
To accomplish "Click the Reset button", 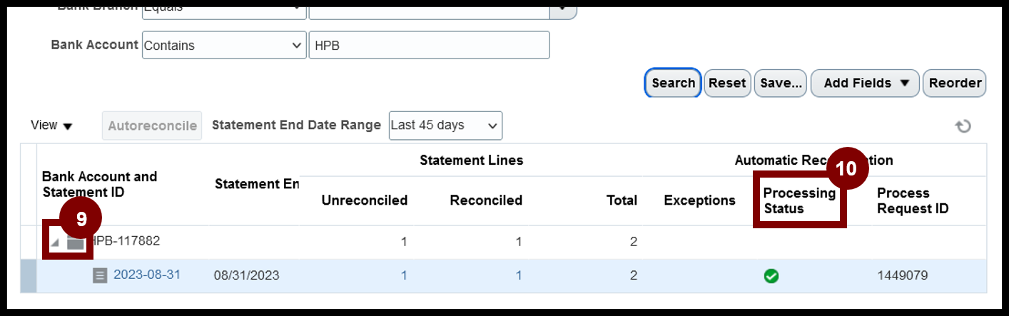I will click(727, 83).
